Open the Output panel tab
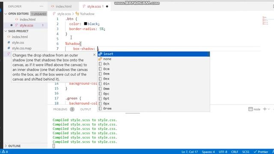The width and height of the screenshot is (274, 154). point(86,110)
